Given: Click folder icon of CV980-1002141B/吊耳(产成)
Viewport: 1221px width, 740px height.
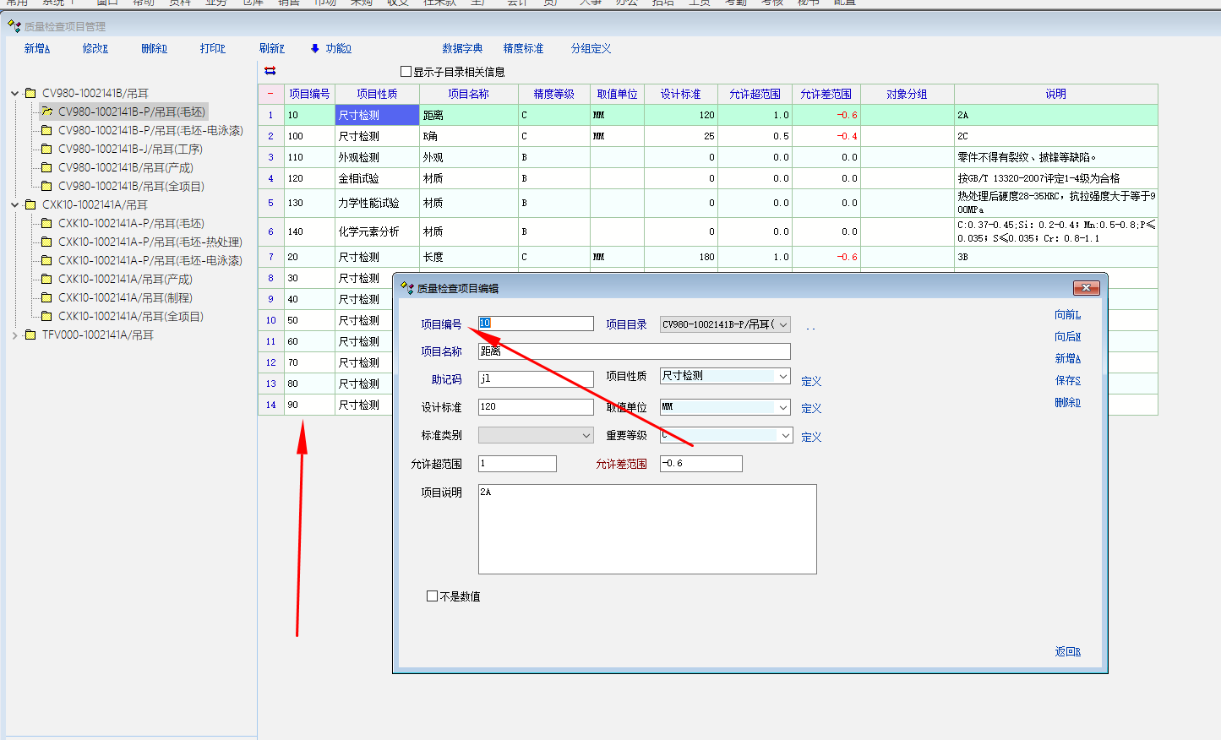Looking at the screenshot, I should 47,167.
